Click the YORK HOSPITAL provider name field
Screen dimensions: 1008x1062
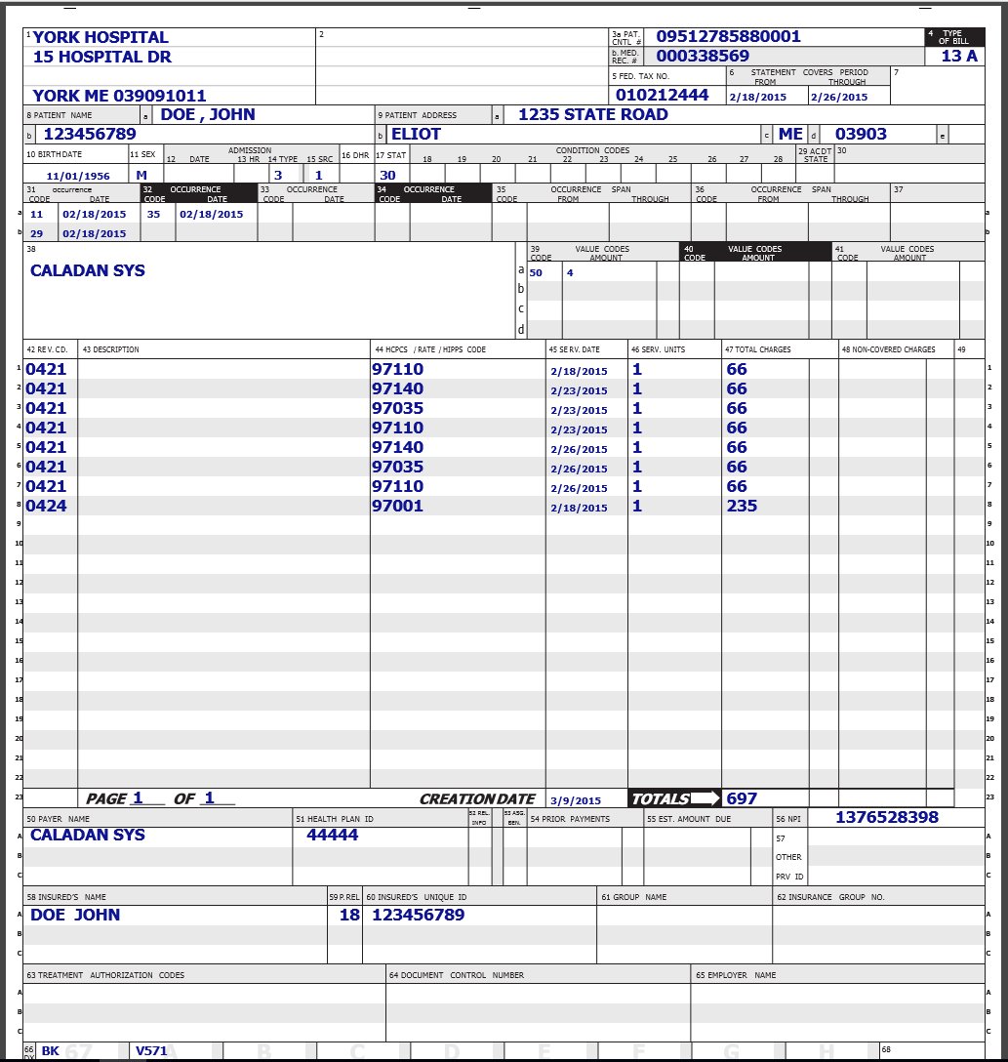(x=101, y=37)
